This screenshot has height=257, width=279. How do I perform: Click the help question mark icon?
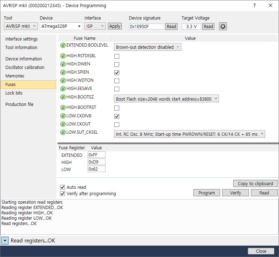255,6
